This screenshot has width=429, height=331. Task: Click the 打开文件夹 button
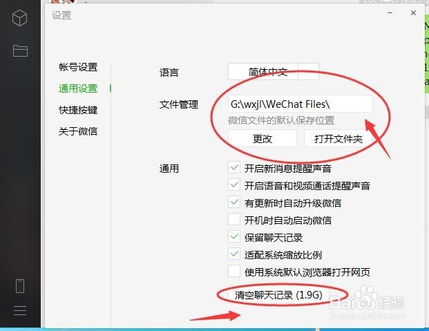[339, 138]
